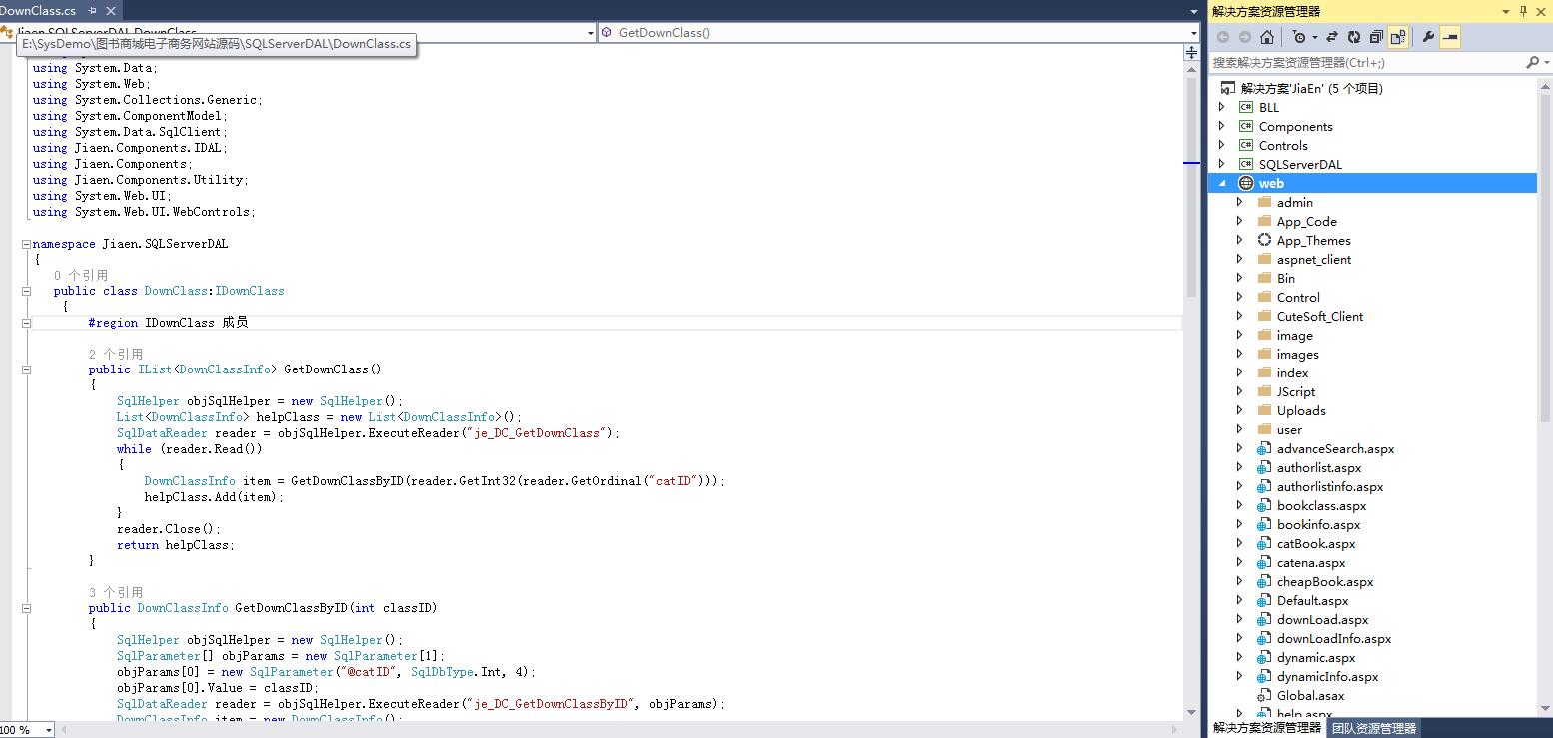Sync with active document icon
The height and width of the screenshot is (738, 1553).
1332,37
